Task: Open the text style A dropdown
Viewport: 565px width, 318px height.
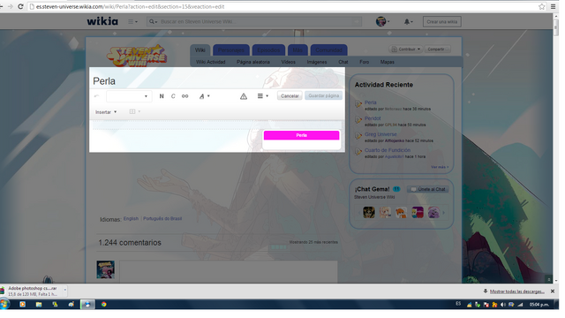Action: pyautogui.click(x=204, y=96)
